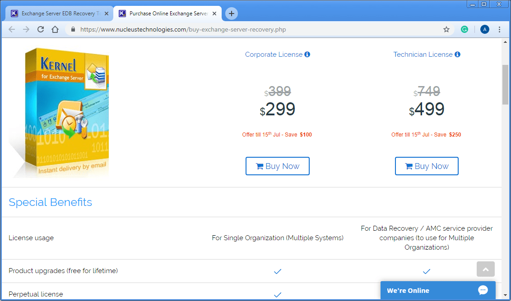Click the scrollbar down arrow
This screenshot has height=301, width=511.
pos(505,295)
